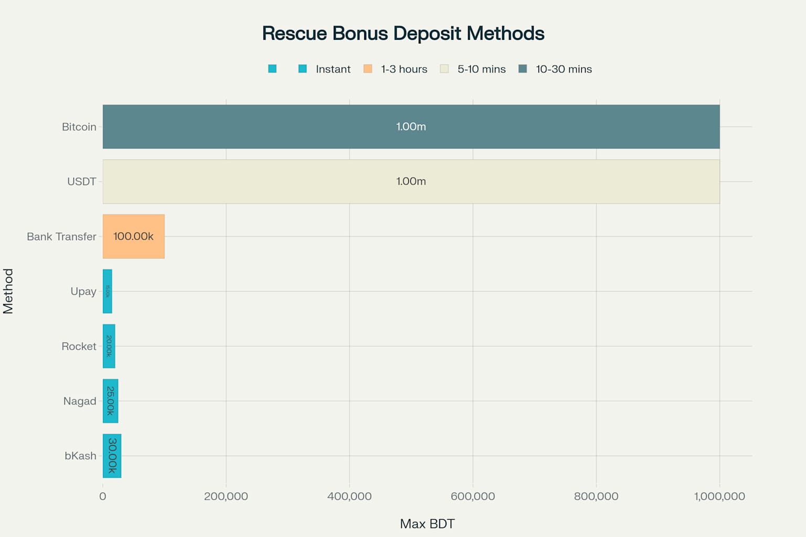Click the orange 1-3 hours legend swatch
806x537 pixels.
point(368,69)
